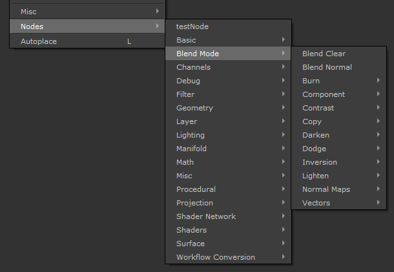Open the Normal Maps submenu

pos(326,189)
